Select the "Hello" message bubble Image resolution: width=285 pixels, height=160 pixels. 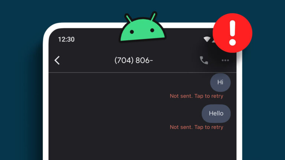(216, 113)
